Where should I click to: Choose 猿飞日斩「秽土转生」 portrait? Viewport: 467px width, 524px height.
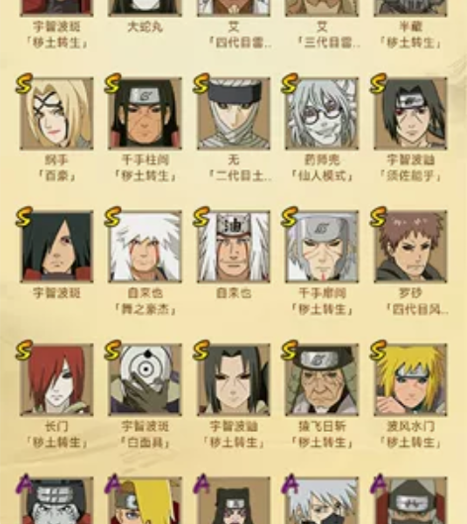322,380
